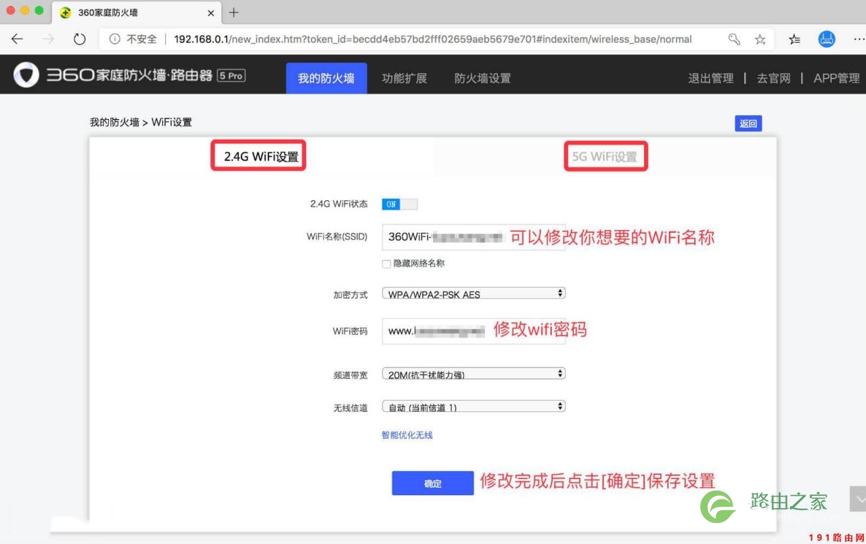This screenshot has height=544, width=866.
Task: Click into the WiFi名称(SSID) input field
Action: coord(474,237)
